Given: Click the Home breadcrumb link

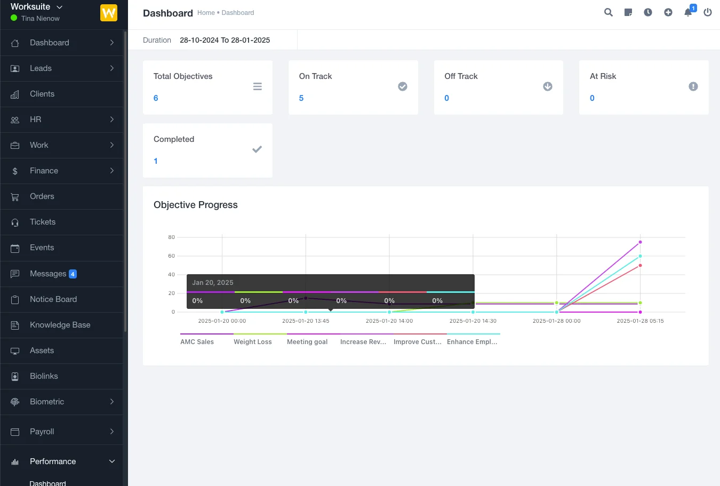Looking at the screenshot, I should coord(206,13).
